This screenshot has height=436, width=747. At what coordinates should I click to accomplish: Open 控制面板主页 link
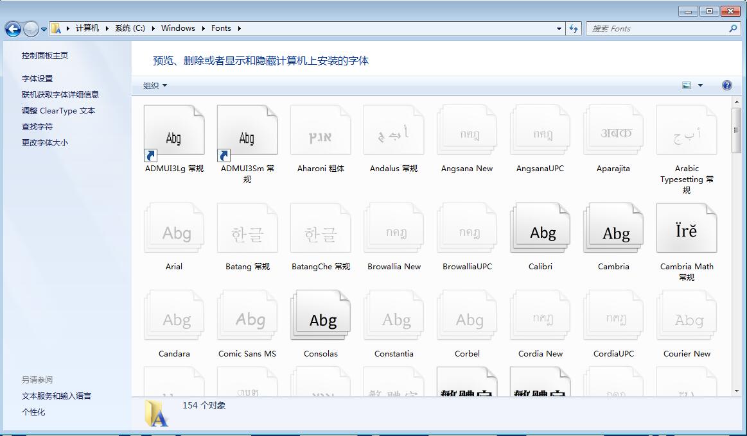(45, 56)
